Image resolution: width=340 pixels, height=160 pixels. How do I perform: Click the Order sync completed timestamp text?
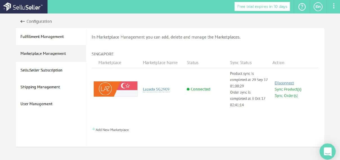247,98
